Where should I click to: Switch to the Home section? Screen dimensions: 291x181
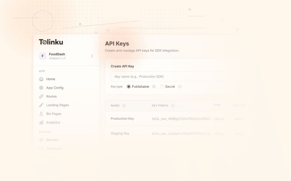(x=50, y=79)
